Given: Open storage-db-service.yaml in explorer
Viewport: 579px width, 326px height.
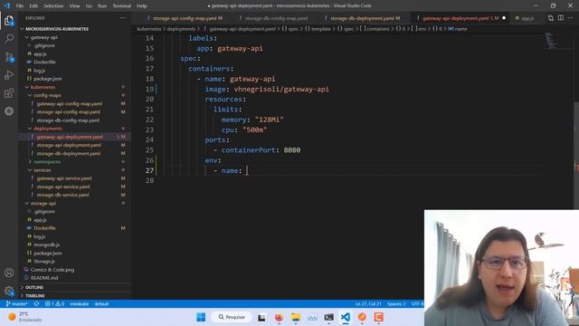Looking at the screenshot, I should [62, 195].
